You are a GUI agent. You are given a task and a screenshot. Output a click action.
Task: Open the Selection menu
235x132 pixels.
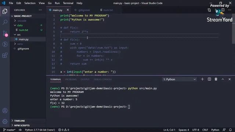point(30,3)
